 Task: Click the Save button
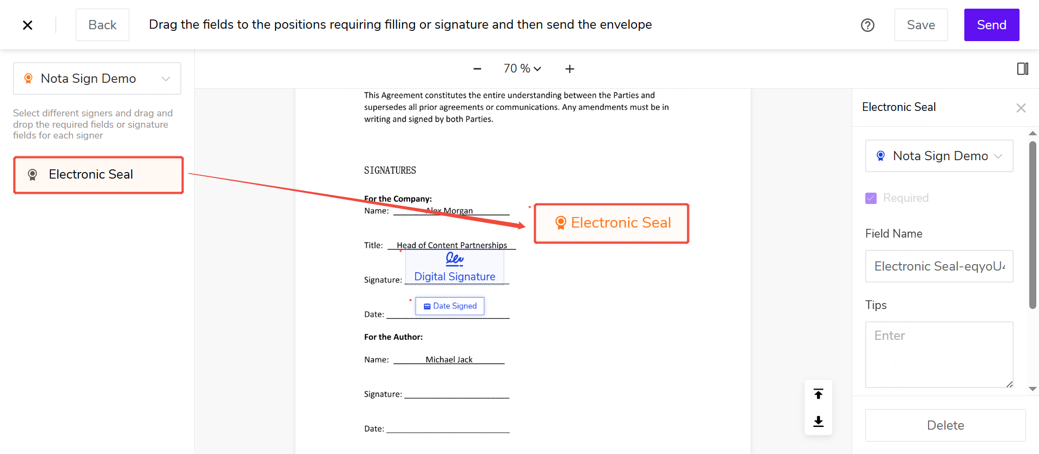(920, 25)
